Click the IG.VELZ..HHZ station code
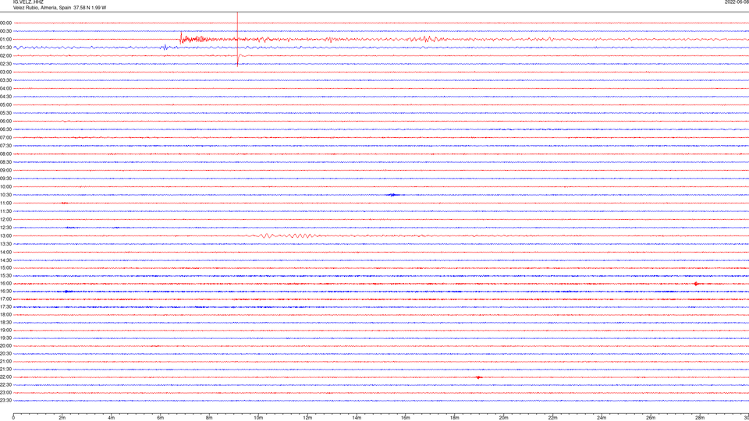Screen dimensions: 749x421 click(28, 2)
